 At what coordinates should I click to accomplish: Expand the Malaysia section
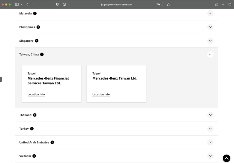tap(210, 14)
